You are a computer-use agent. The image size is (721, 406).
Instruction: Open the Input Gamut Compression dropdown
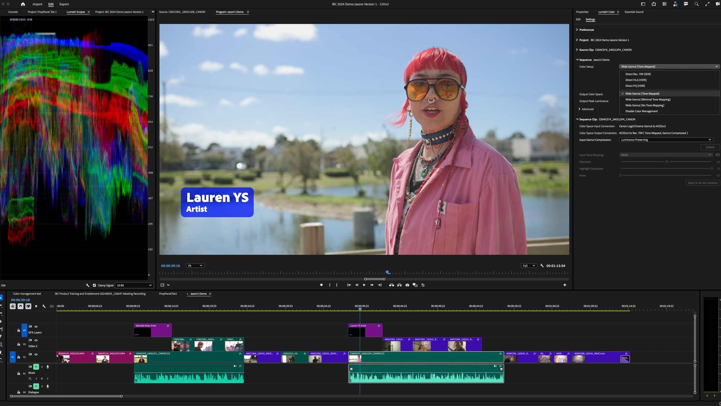(667, 139)
